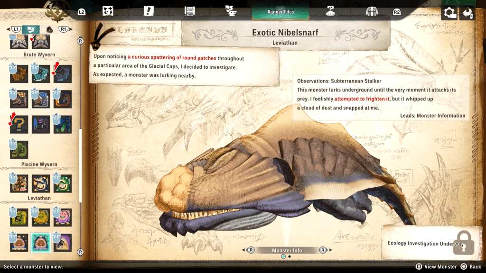Open the exclamation mark tab icon

point(149,11)
